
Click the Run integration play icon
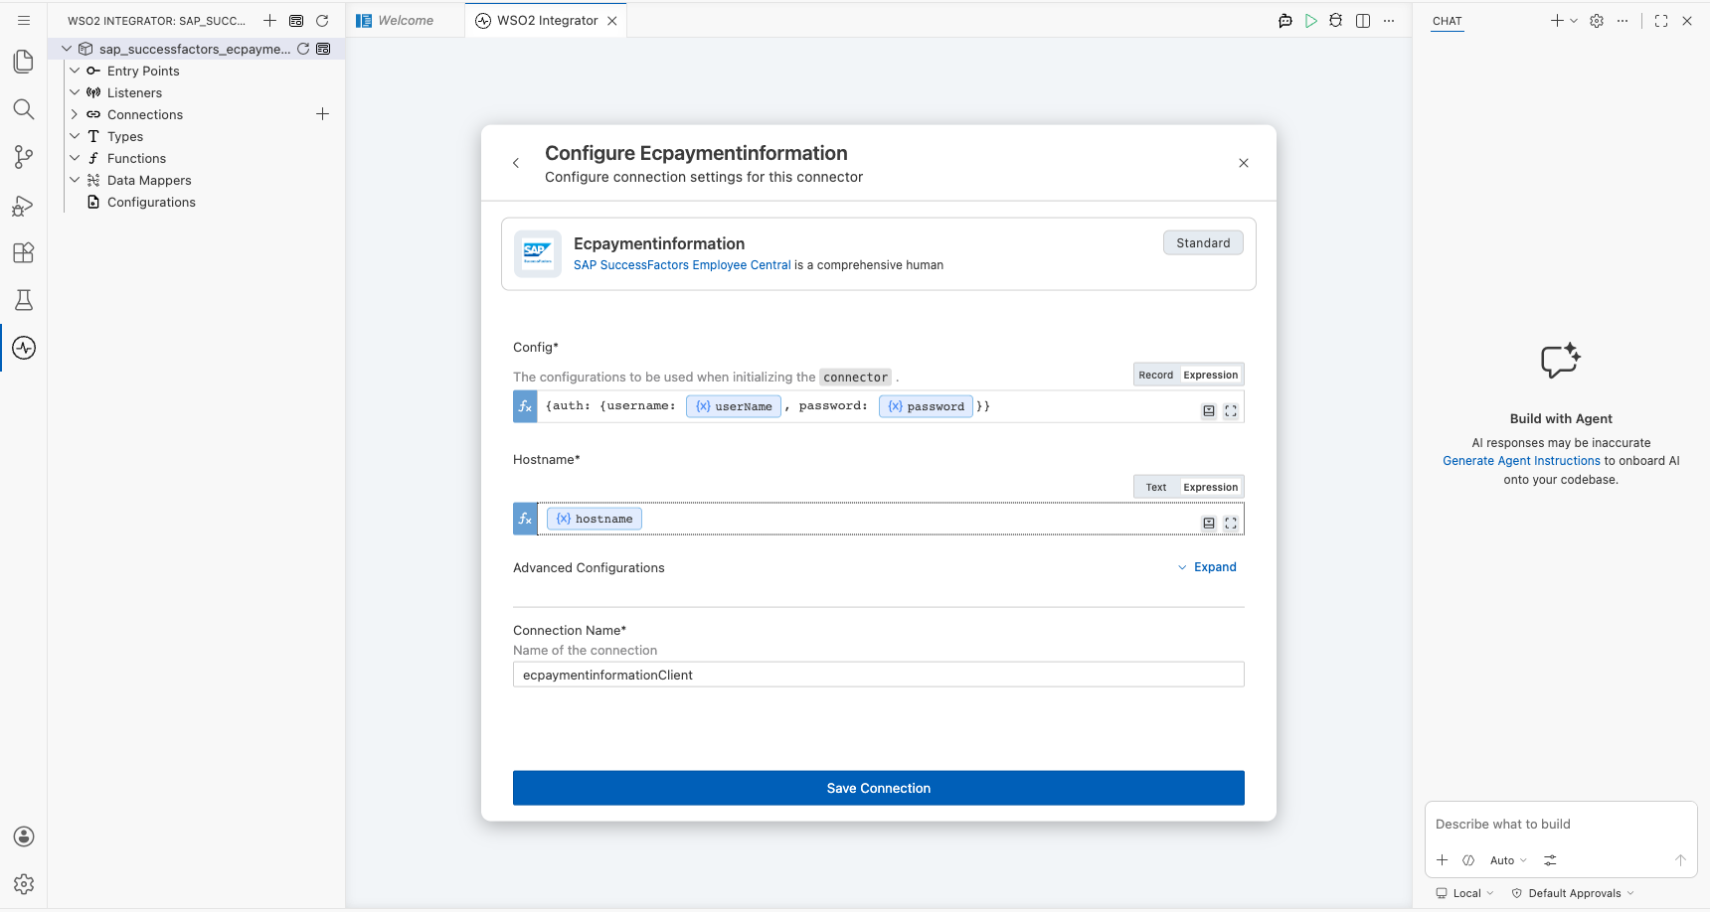click(x=1311, y=21)
